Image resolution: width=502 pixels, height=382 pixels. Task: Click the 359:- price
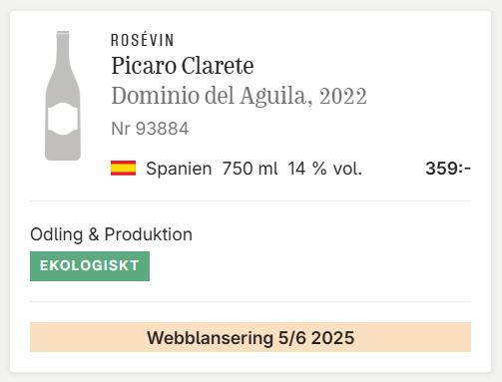tap(448, 169)
